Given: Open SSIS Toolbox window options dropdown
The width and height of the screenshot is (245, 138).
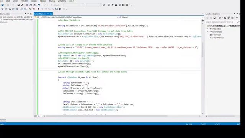Looking at the screenshot, I should 25,14.
